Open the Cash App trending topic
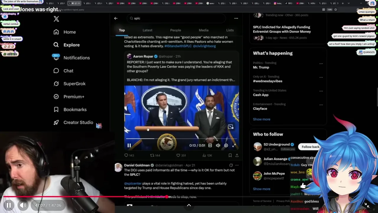The image size is (378, 213). (x=260, y=95)
